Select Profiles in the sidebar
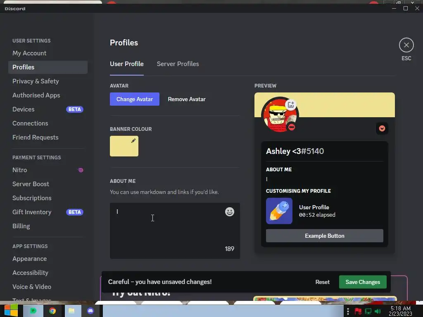 click(48, 67)
